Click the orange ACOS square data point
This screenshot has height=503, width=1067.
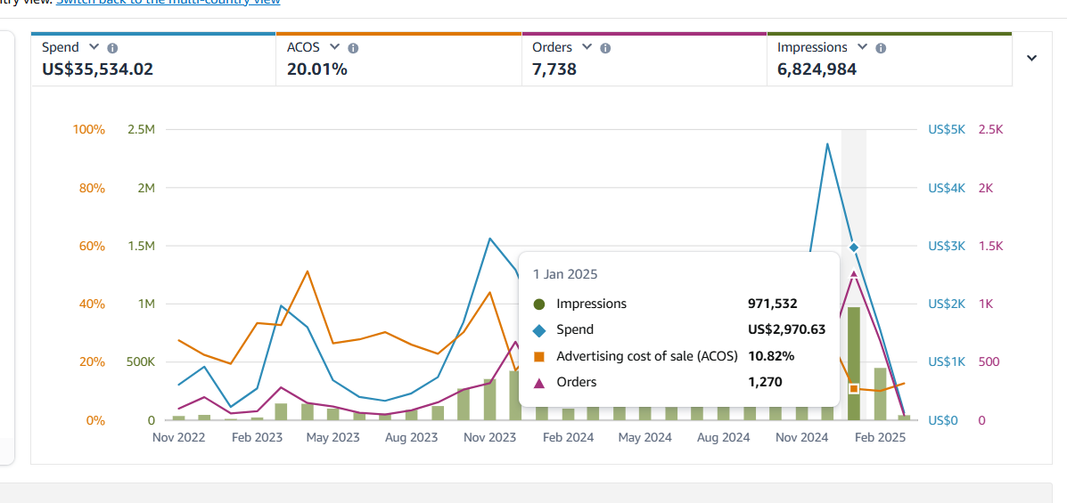[854, 388]
